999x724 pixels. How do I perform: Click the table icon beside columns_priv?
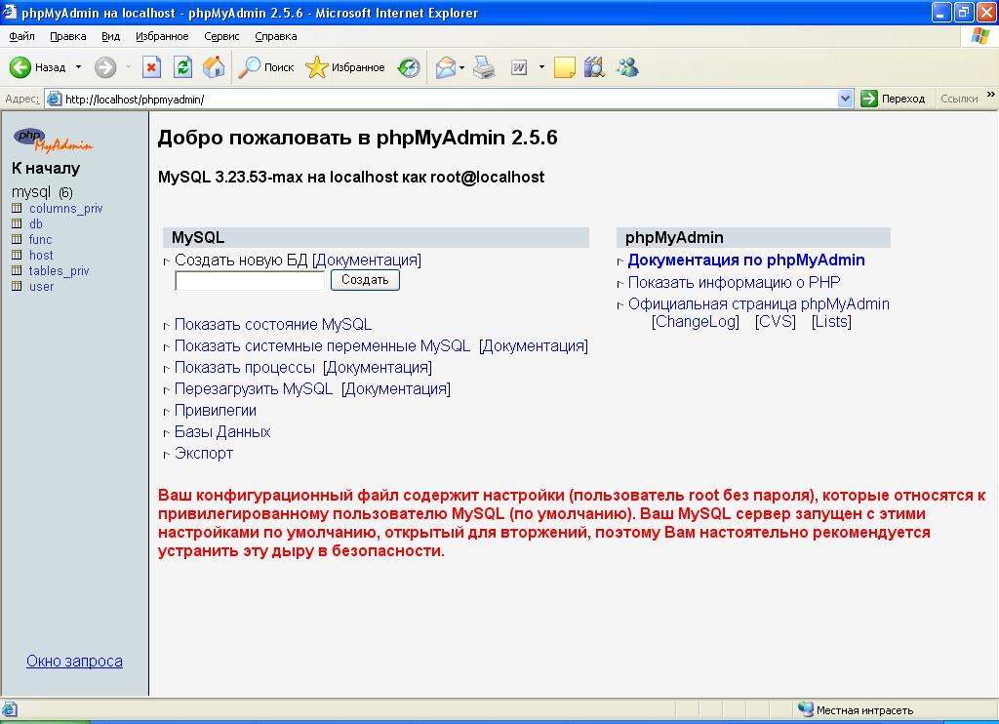tap(17, 208)
